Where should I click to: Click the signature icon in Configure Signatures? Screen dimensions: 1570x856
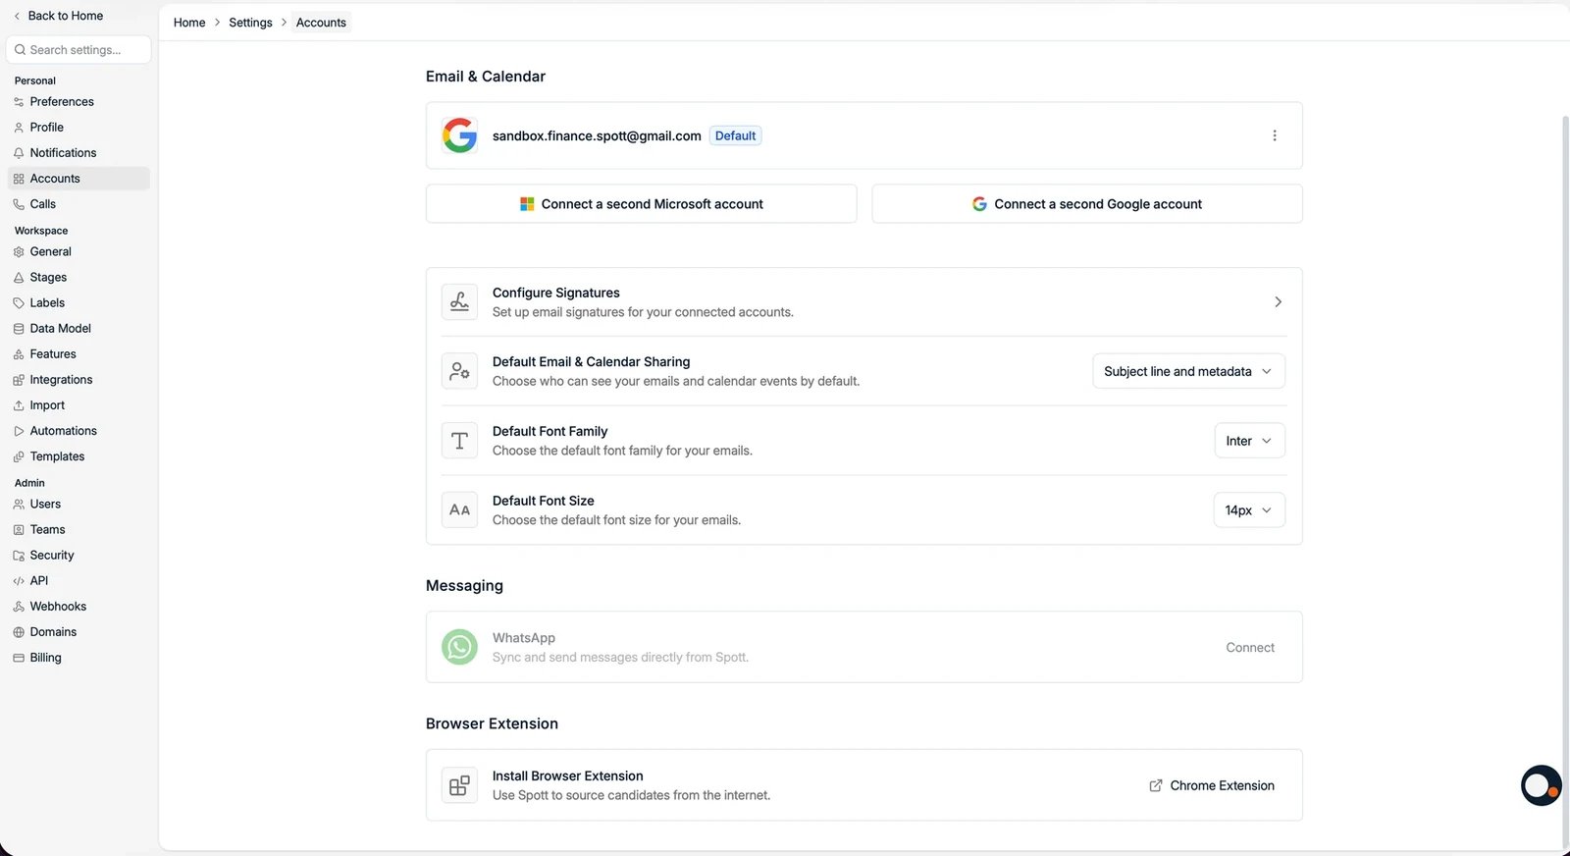pyautogui.click(x=459, y=302)
